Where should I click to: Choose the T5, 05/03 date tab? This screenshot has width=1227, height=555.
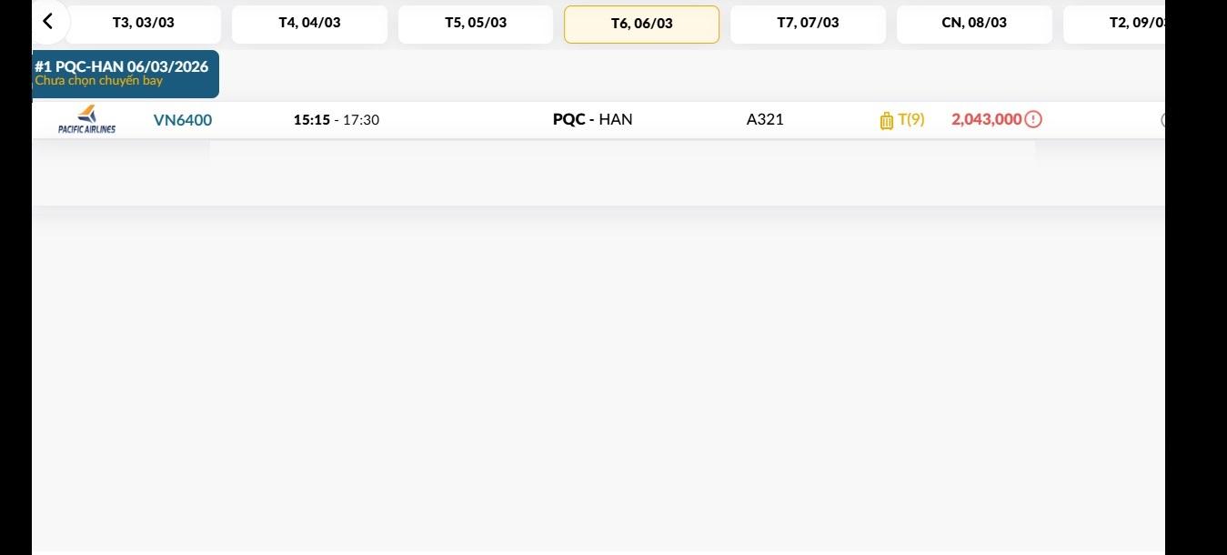(476, 23)
